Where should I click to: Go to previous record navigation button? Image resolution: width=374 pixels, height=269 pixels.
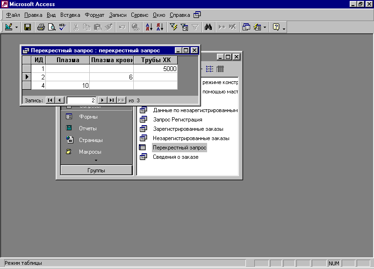point(60,100)
